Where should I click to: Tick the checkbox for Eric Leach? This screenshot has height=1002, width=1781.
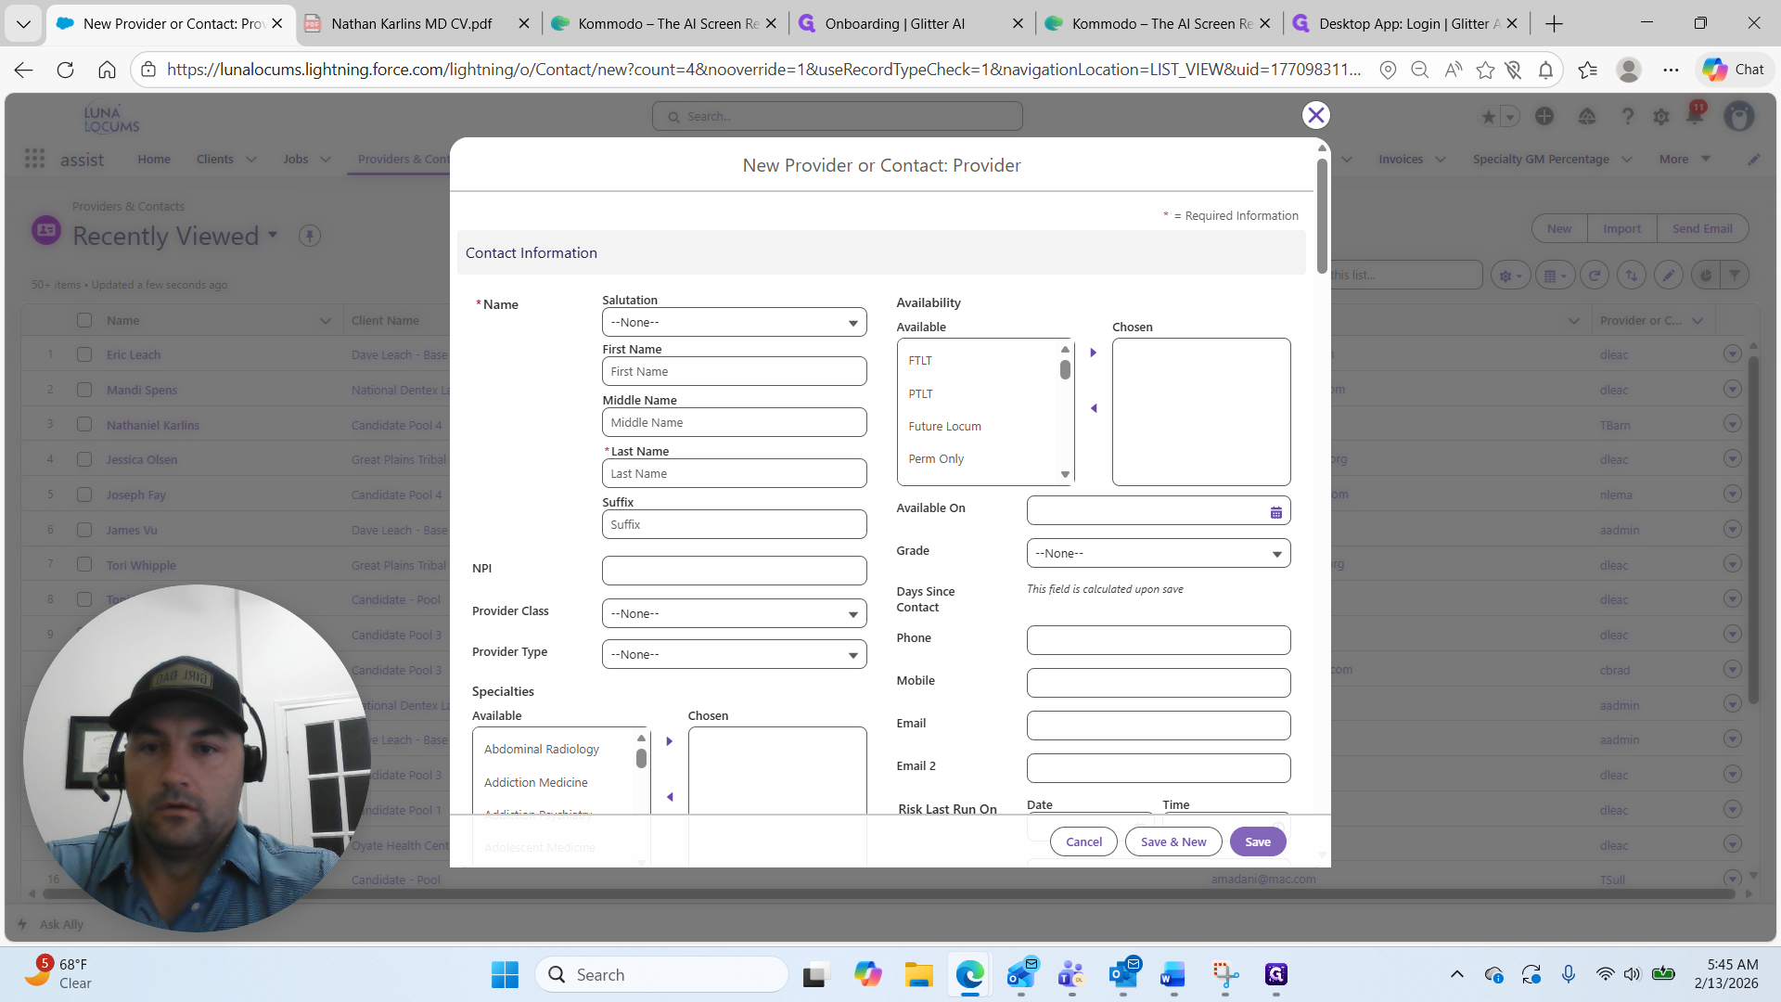pyautogui.click(x=84, y=354)
